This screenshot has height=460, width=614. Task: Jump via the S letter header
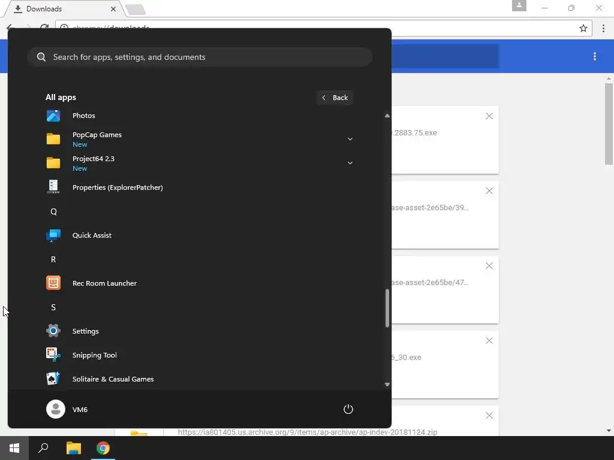(x=53, y=307)
